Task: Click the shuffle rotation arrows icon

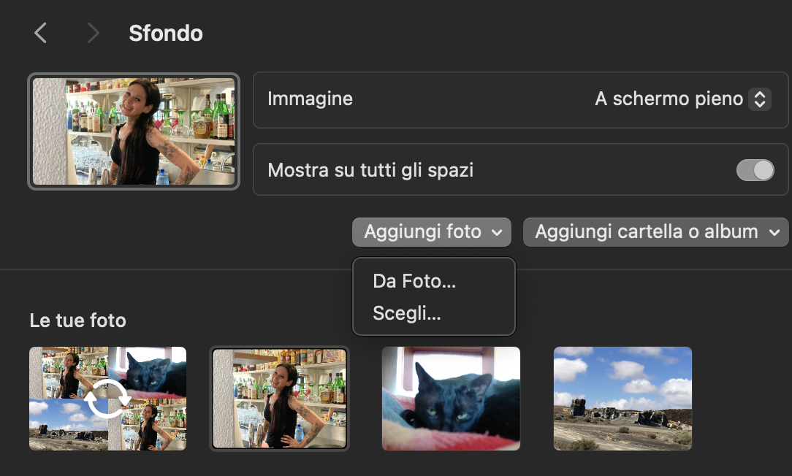Action: coord(107,399)
